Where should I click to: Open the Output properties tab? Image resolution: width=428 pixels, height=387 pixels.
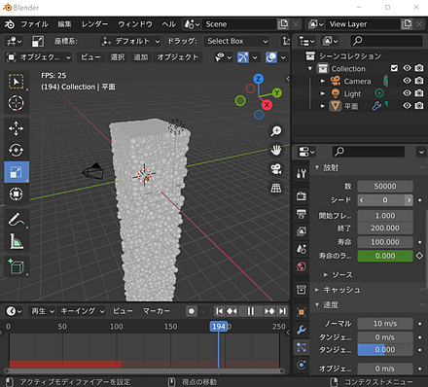[x=302, y=214]
